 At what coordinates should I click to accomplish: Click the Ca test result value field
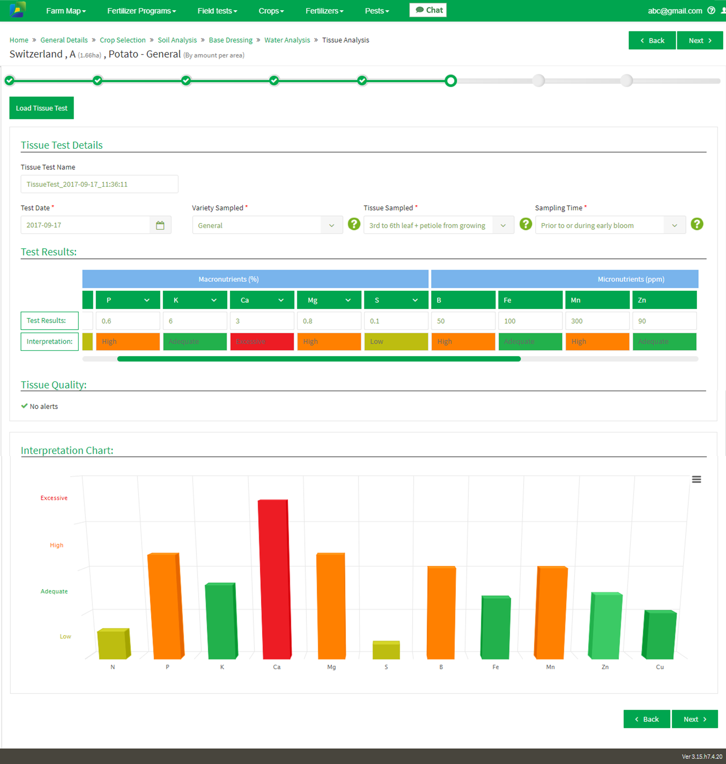tap(262, 321)
